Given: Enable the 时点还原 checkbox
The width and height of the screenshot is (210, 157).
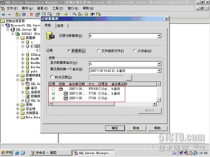Looking at the screenshot, I should (52, 77).
